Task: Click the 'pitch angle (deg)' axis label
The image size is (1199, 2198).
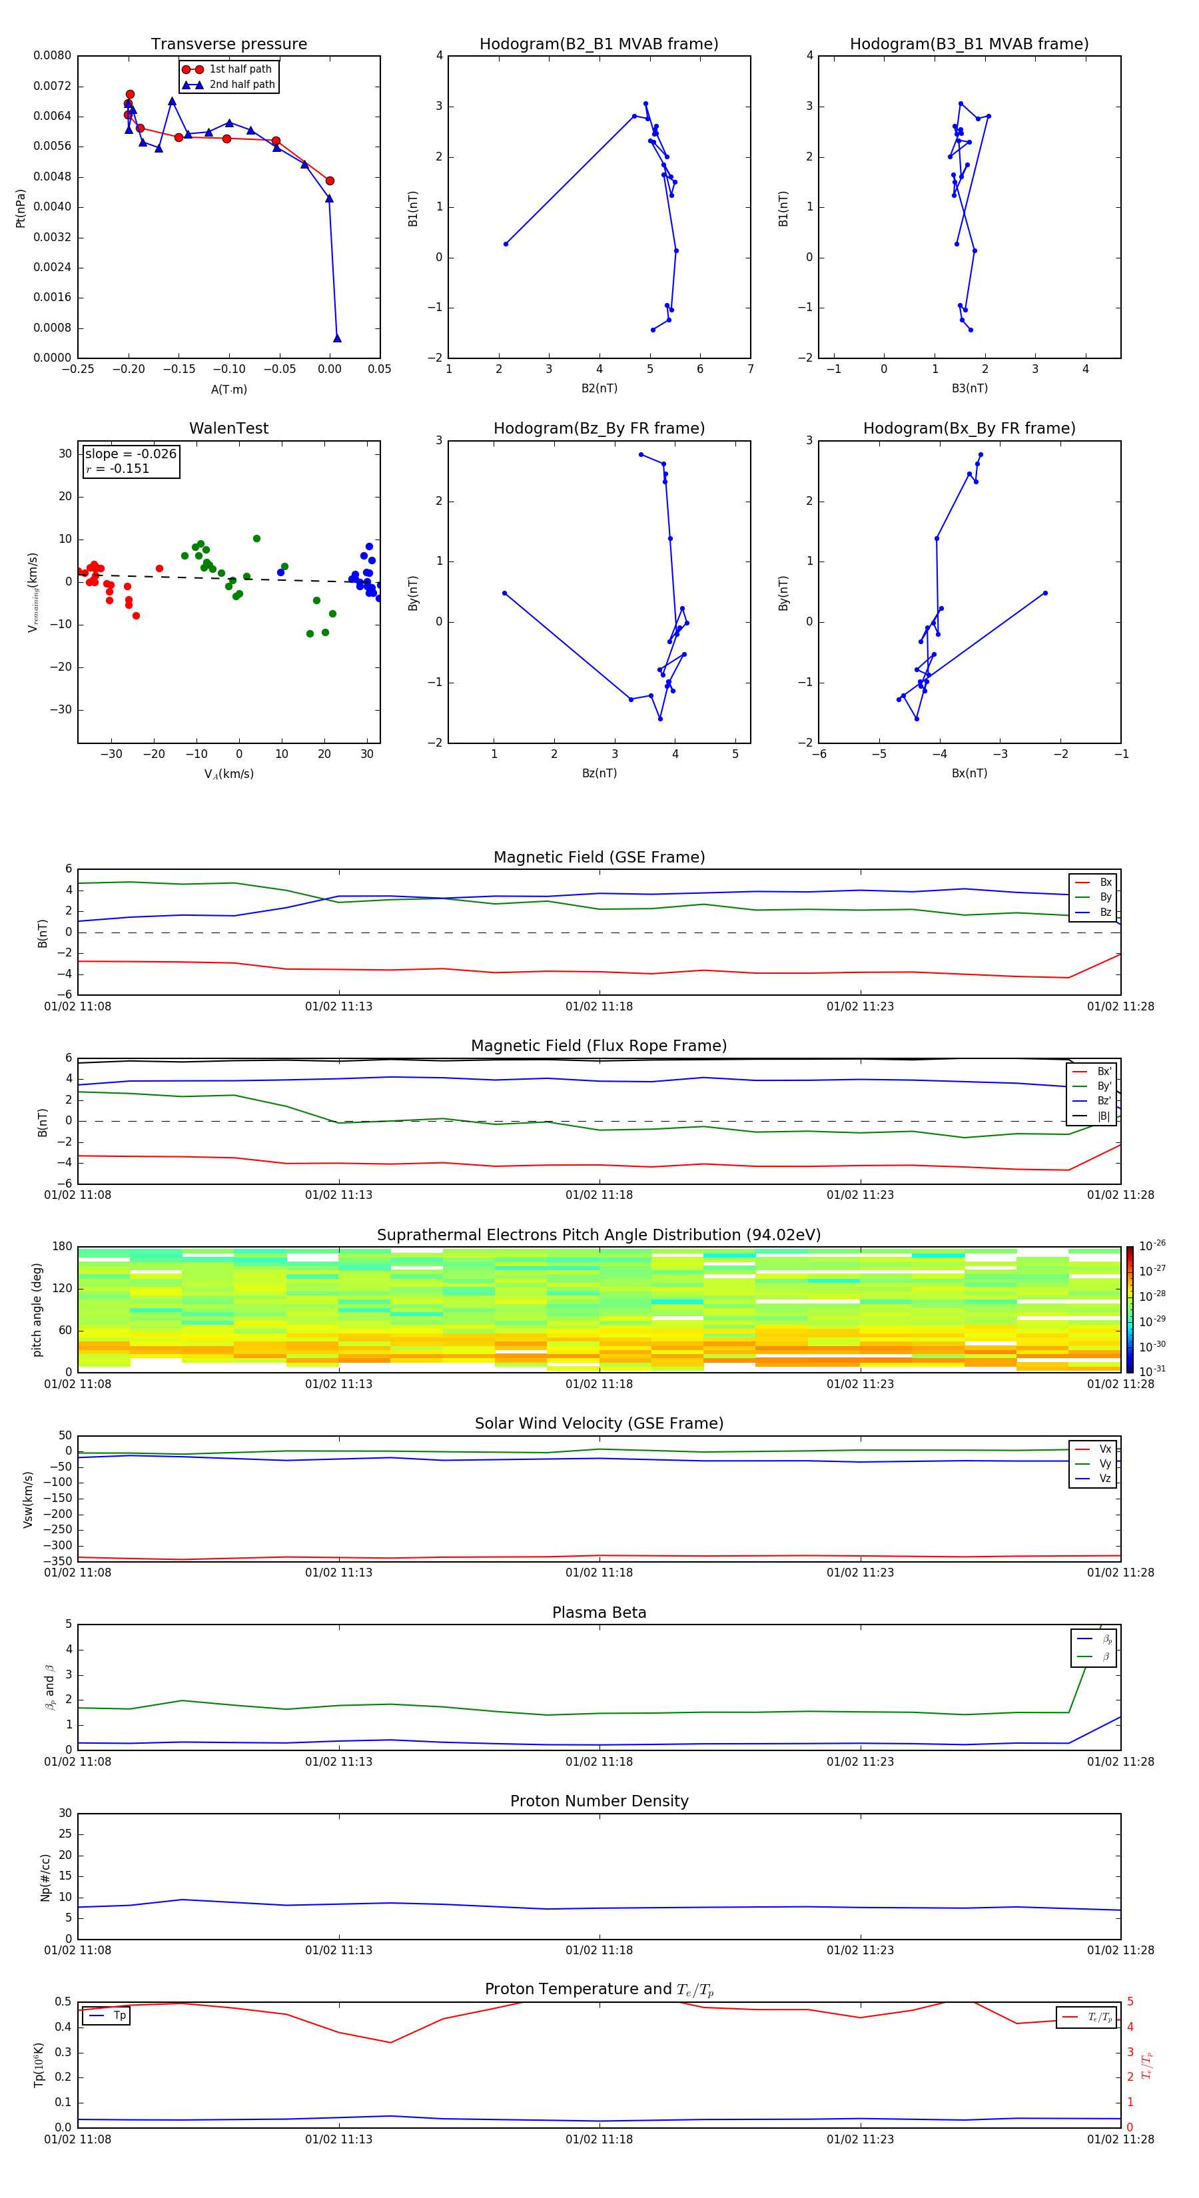Action: click(37, 1309)
